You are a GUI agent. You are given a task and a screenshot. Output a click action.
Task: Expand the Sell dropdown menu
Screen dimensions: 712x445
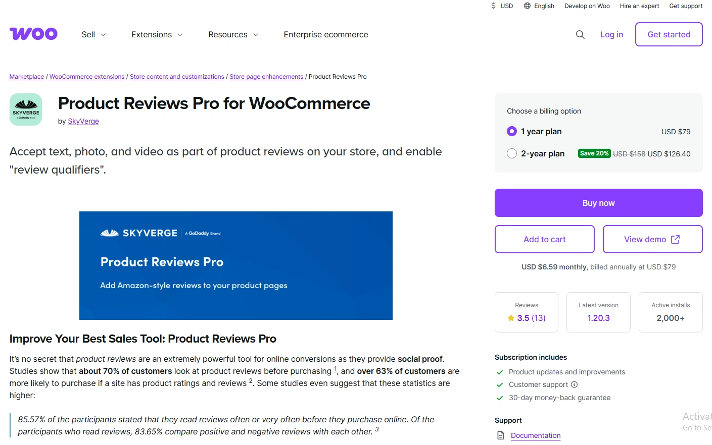pyautogui.click(x=93, y=34)
